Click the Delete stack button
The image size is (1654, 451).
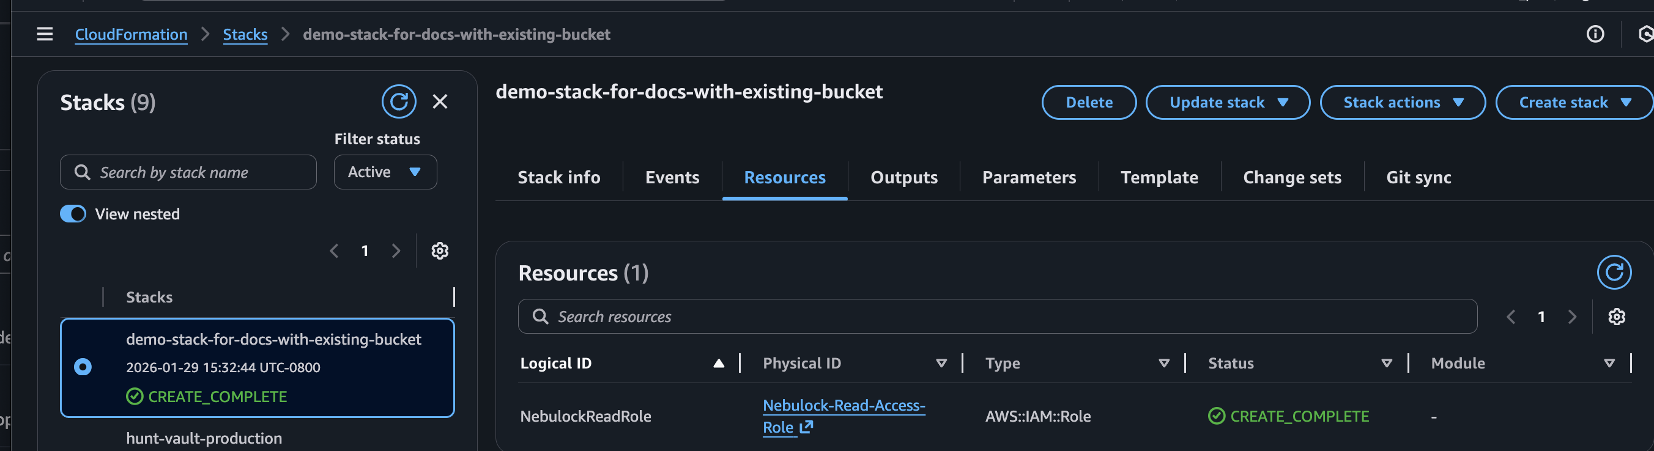click(x=1088, y=103)
